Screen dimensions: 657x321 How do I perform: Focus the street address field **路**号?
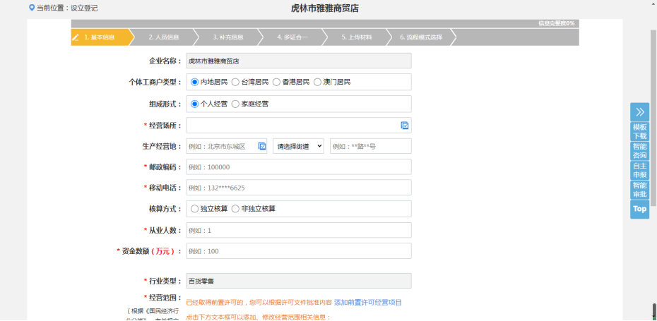(371, 146)
